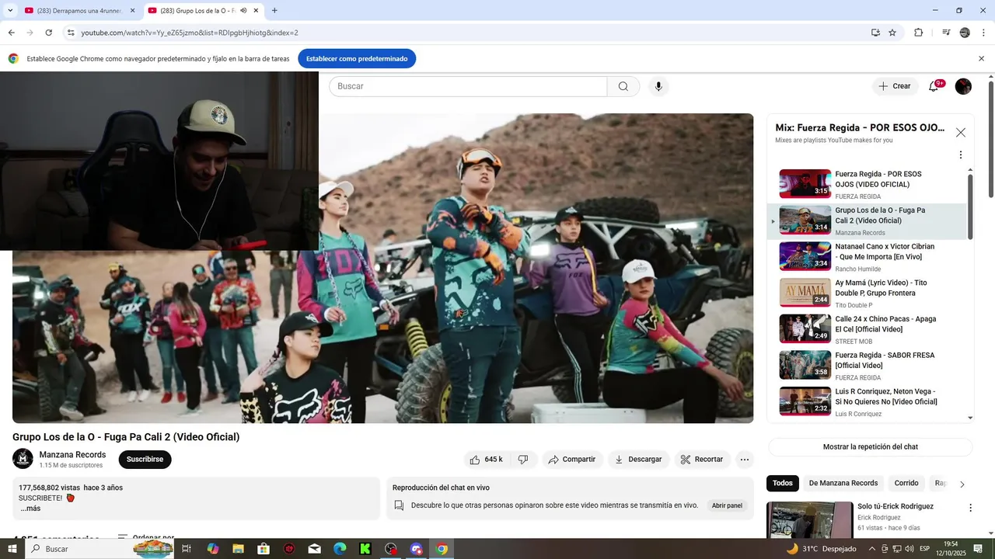Play Si No Quieres No thumbnail
This screenshot has height=559, width=995.
[805, 401]
